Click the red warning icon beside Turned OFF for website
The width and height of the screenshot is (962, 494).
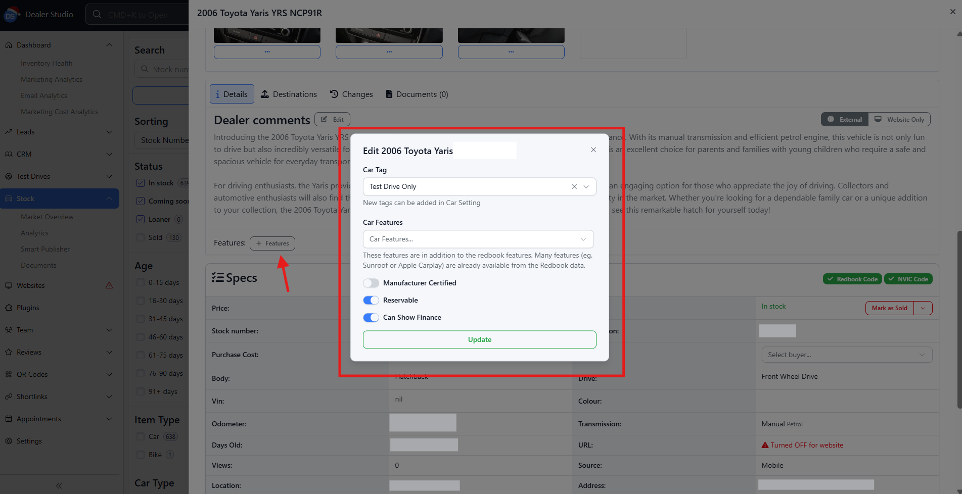tap(765, 445)
